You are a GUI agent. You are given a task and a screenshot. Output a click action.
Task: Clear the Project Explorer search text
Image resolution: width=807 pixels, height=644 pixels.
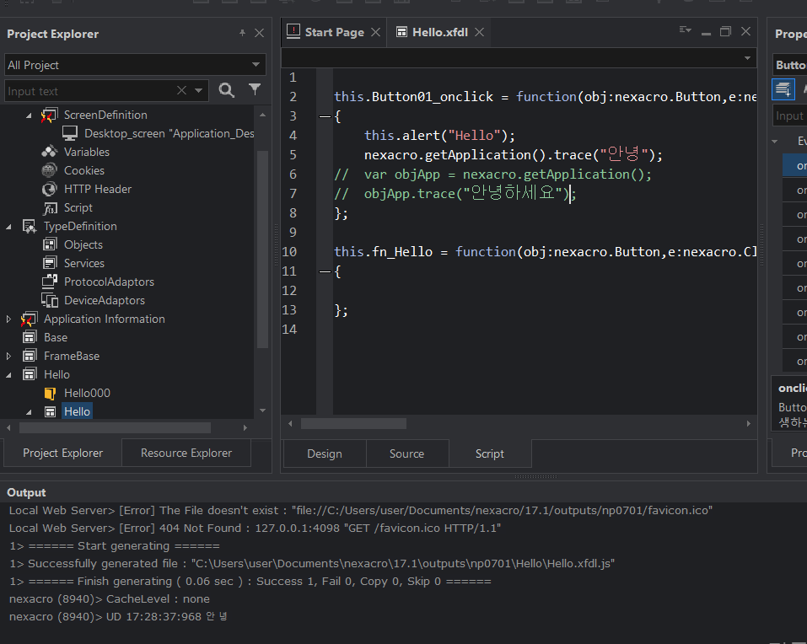(x=181, y=90)
